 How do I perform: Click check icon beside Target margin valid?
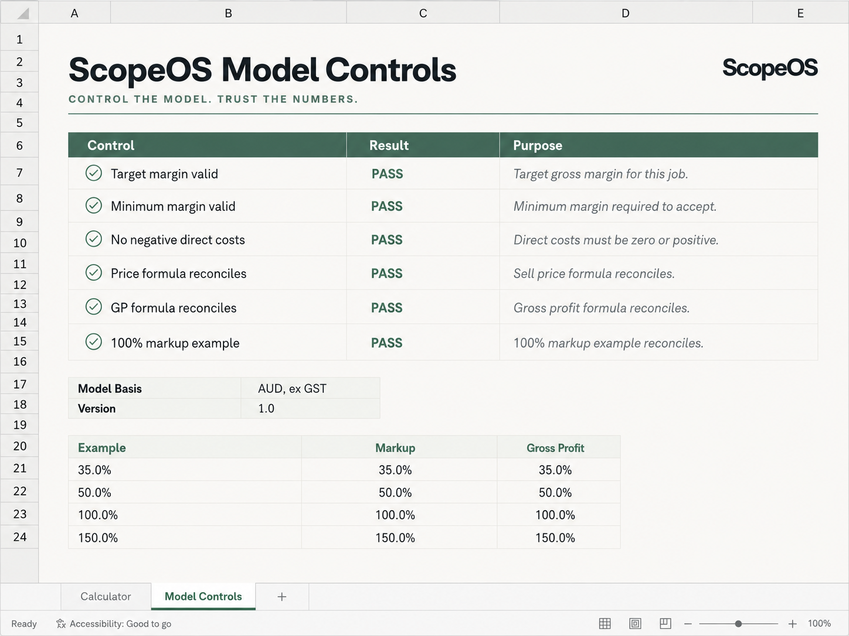click(94, 173)
